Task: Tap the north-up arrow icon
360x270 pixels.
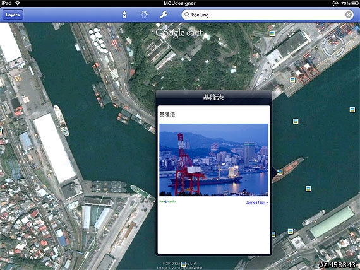Action: pyautogui.click(x=124, y=15)
